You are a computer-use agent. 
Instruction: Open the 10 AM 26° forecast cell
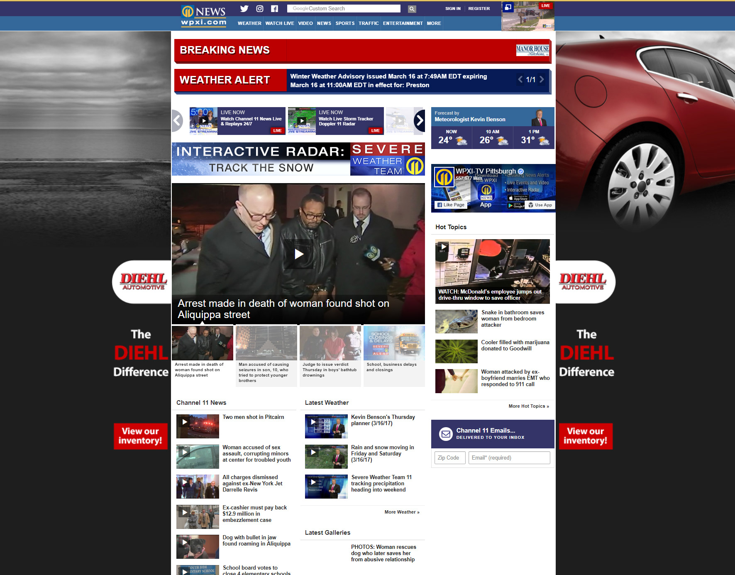click(x=493, y=137)
